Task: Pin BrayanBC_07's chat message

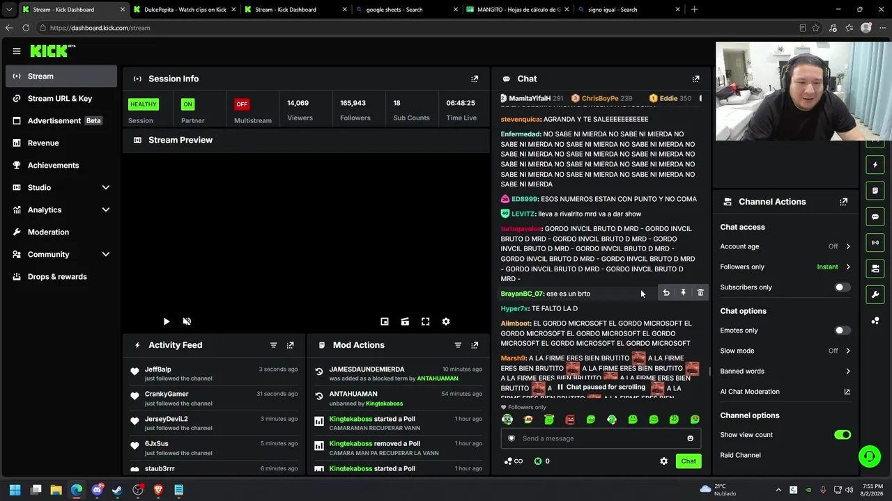Action: (x=683, y=293)
